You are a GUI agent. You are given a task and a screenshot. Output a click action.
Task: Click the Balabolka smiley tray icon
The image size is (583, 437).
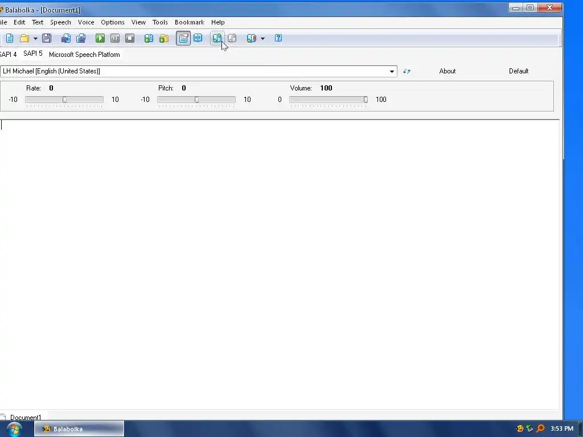coord(520,428)
